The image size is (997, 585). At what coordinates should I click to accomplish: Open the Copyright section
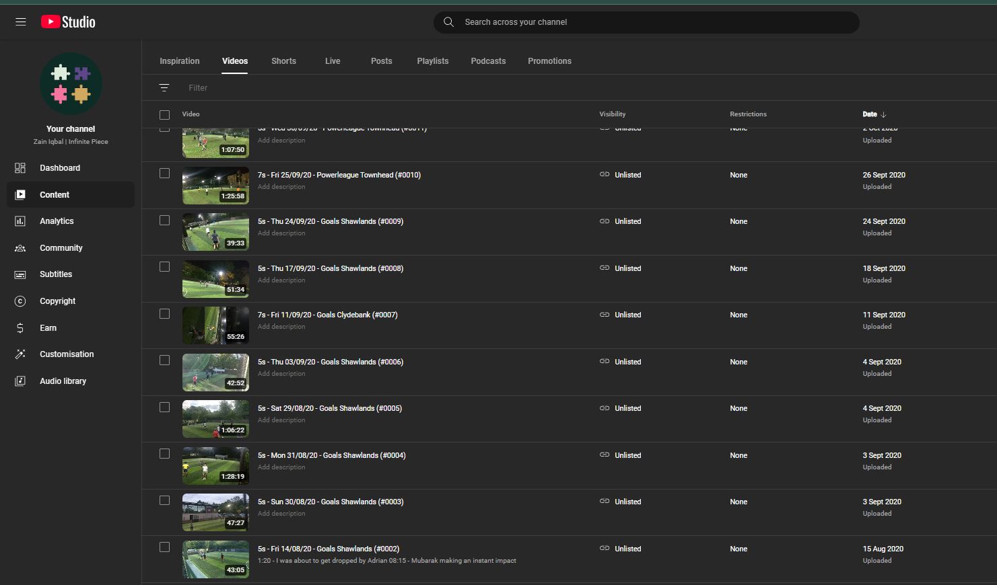click(57, 301)
